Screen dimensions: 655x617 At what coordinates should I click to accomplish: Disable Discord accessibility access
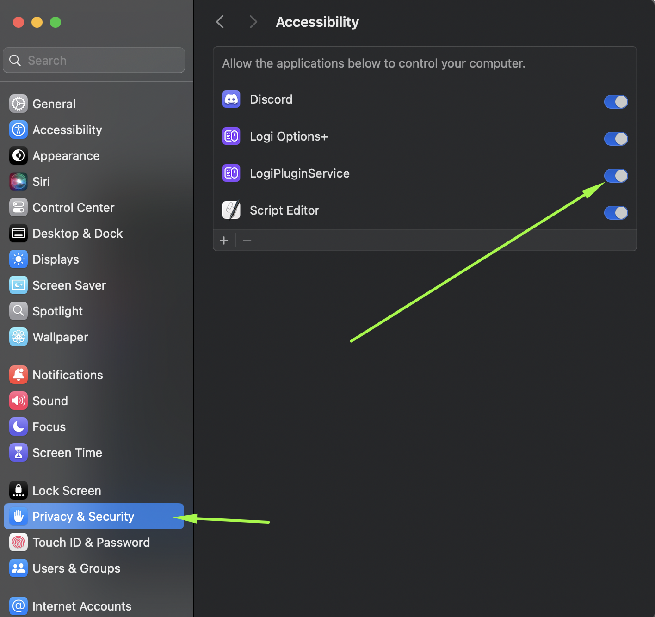coord(616,102)
